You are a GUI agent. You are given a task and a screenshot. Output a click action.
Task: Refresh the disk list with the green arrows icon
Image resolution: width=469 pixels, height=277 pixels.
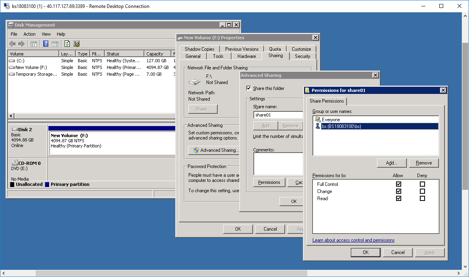pos(67,44)
